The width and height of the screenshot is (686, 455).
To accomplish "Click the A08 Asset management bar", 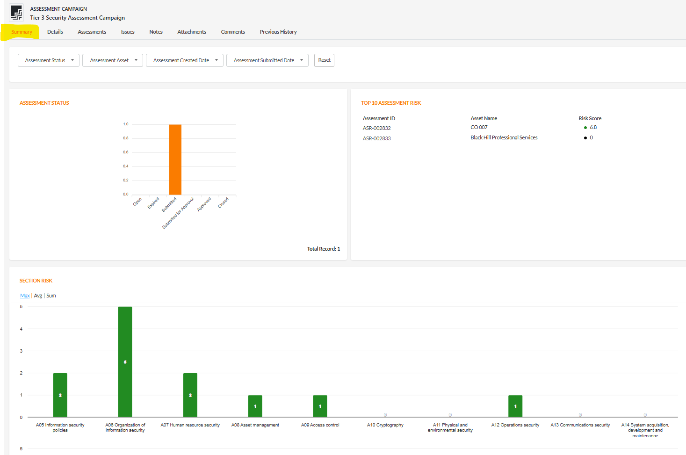I will point(255,406).
